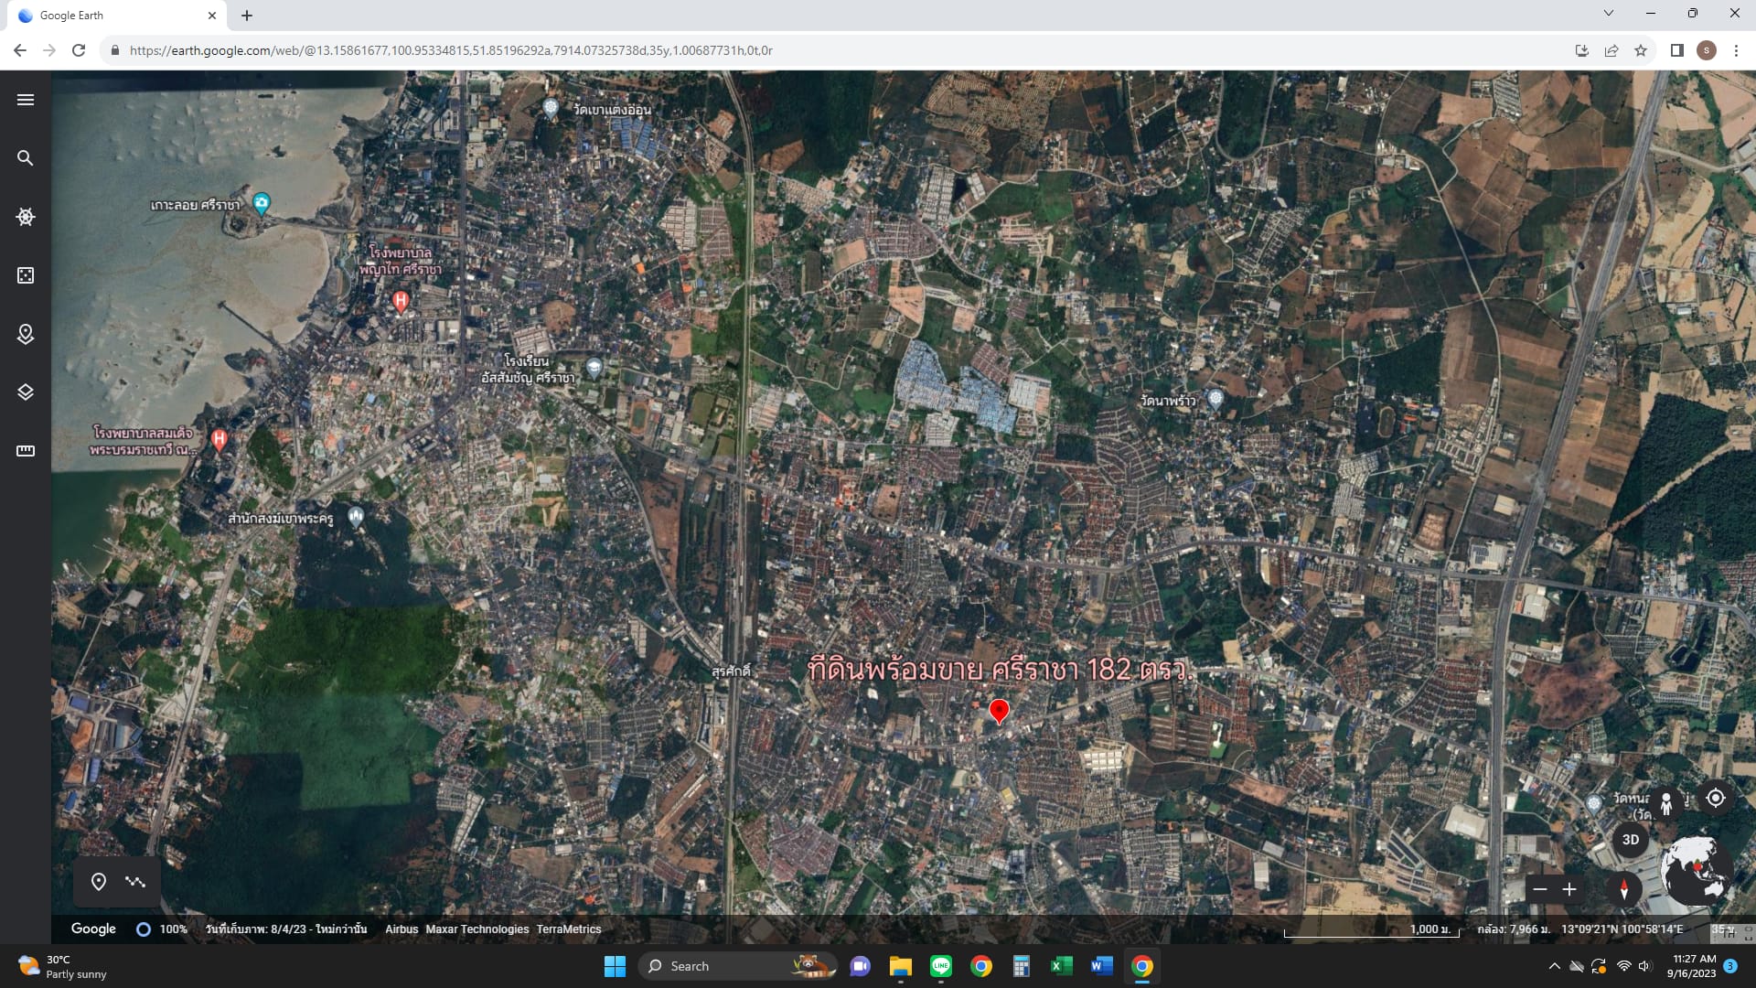Click the coordinates 13°09'21"N readout

1622,929
